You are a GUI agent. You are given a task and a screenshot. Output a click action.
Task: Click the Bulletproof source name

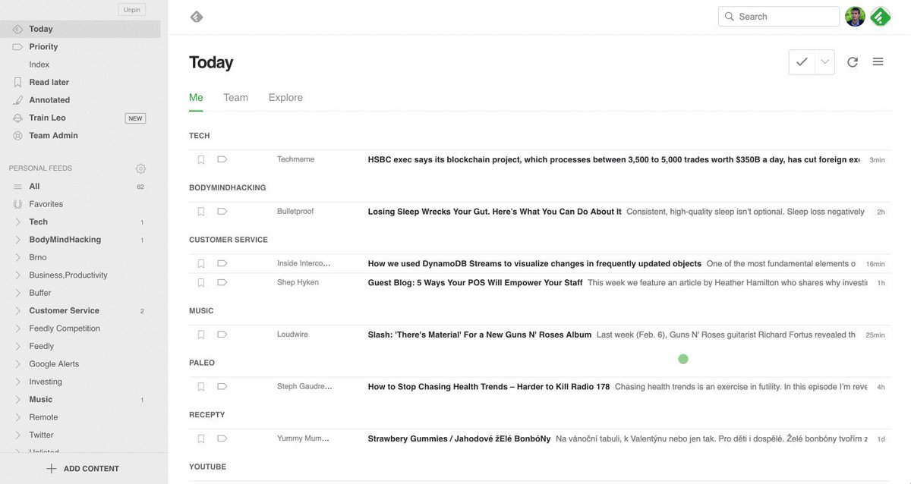[x=295, y=211]
